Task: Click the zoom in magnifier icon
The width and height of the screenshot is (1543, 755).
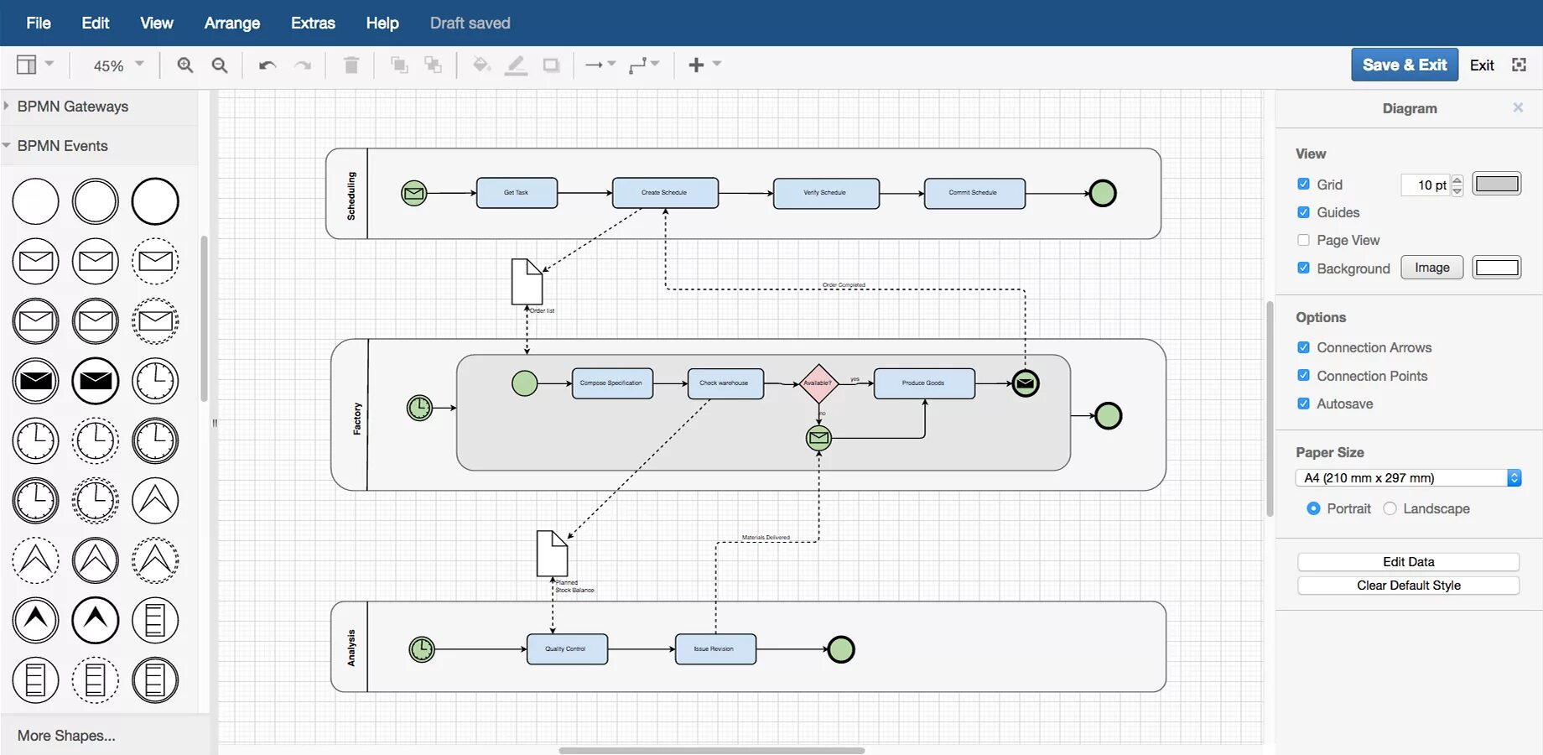Action: (x=185, y=65)
